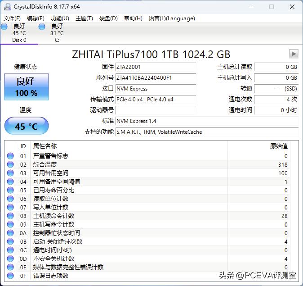Click the disk title ZHITAI TiPlus7100 1TB

tap(151, 54)
